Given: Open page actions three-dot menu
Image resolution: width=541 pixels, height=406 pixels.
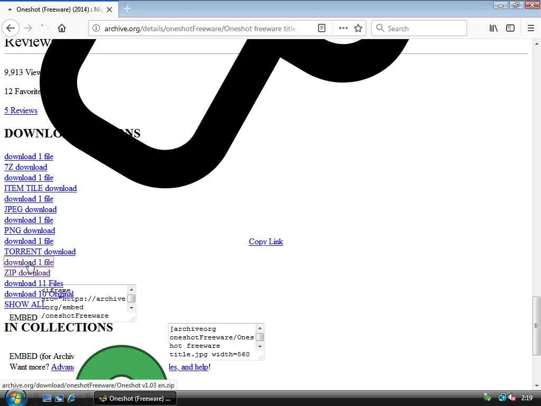Looking at the screenshot, I should pos(343,29).
